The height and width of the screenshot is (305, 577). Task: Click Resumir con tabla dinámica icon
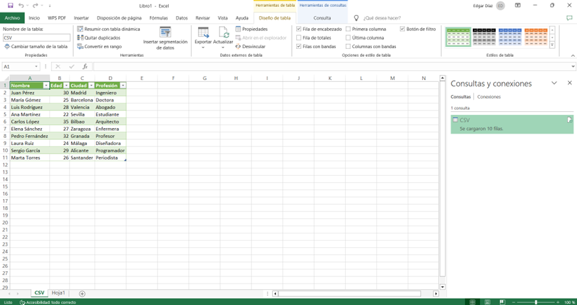(x=80, y=29)
